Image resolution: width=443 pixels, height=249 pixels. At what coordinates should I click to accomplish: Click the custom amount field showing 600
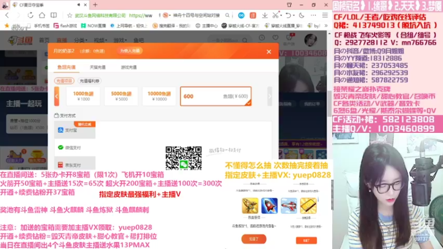pyautogui.click(x=215, y=96)
